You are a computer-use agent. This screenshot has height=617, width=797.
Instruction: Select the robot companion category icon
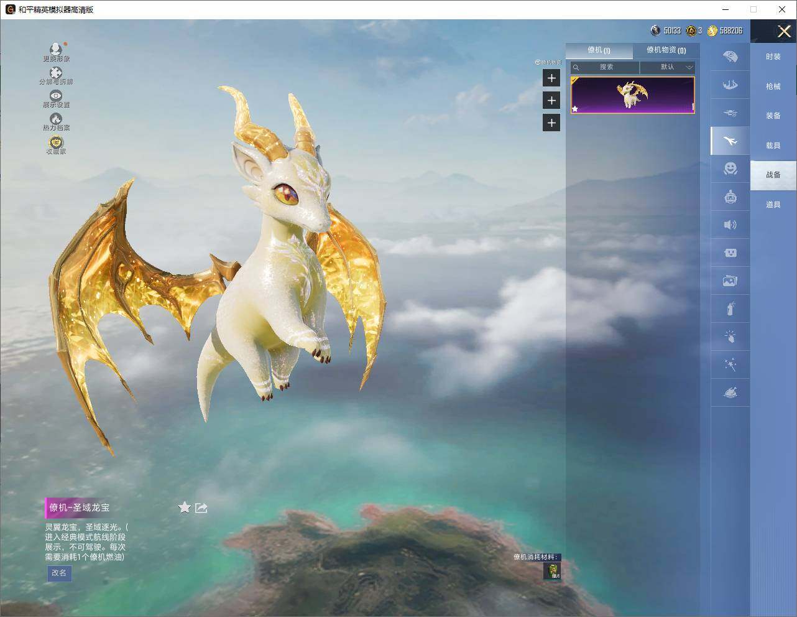coord(730,197)
